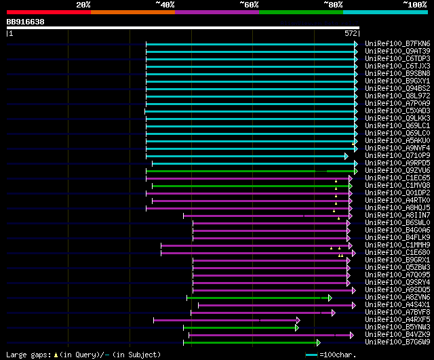Select UniRef100_A9SDQ5 label
434x360 pixels.
point(397,290)
